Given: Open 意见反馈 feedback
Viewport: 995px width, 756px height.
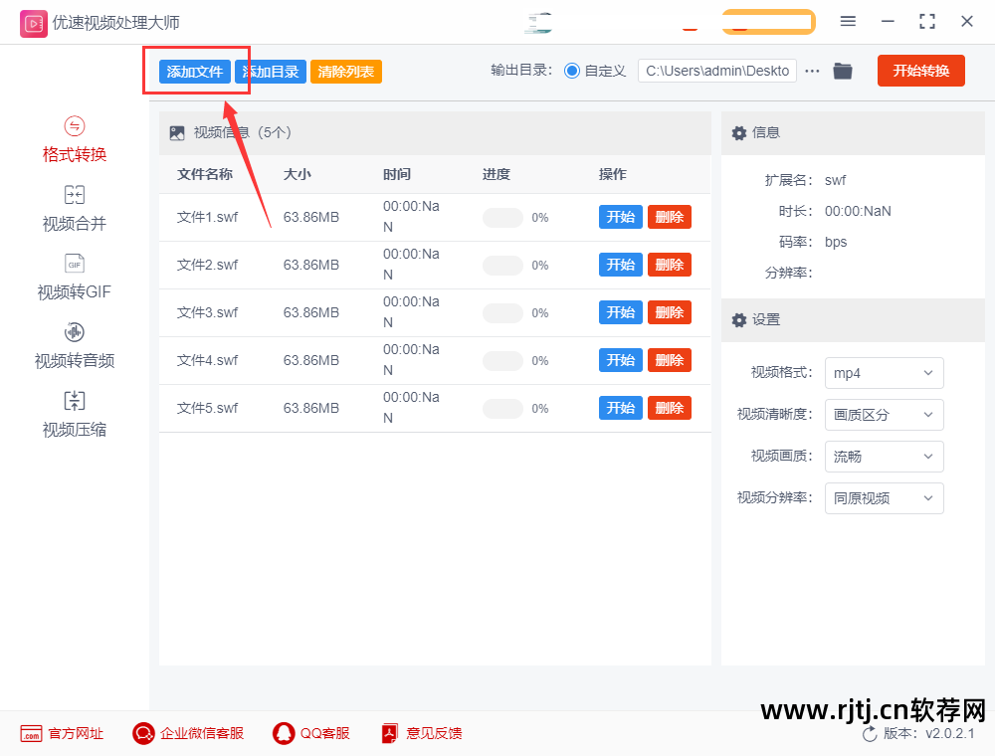Looking at the screenshot, I should tap(421, 734).
